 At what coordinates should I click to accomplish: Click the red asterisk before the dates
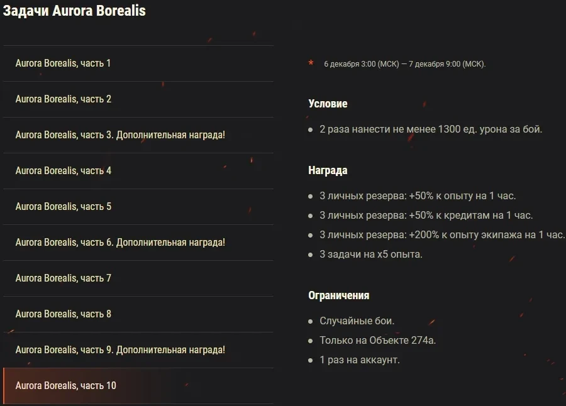pyautogui.click(x=311, y=63)
